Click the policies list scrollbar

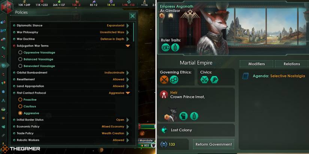tap(134, 32)
